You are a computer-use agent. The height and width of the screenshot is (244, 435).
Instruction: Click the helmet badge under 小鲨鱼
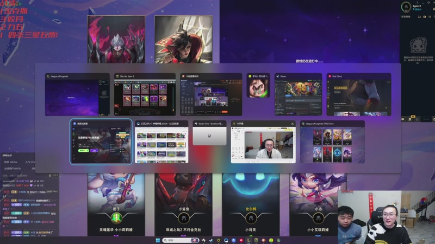click(x=183, y=219)
